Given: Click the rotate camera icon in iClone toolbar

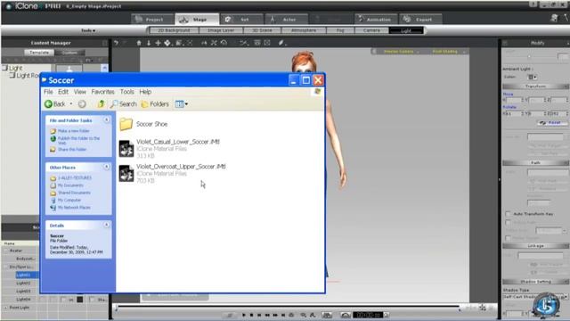Looking at the screenshot, I should coord(224,43).
